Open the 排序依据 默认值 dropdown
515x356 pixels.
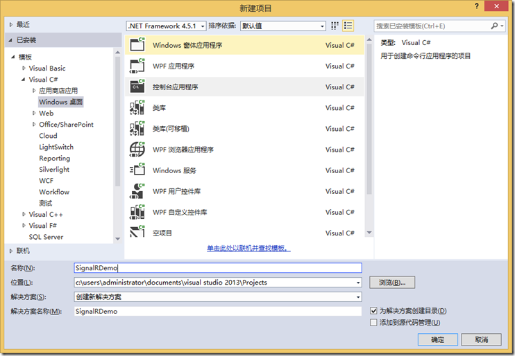tap(282, 26)
